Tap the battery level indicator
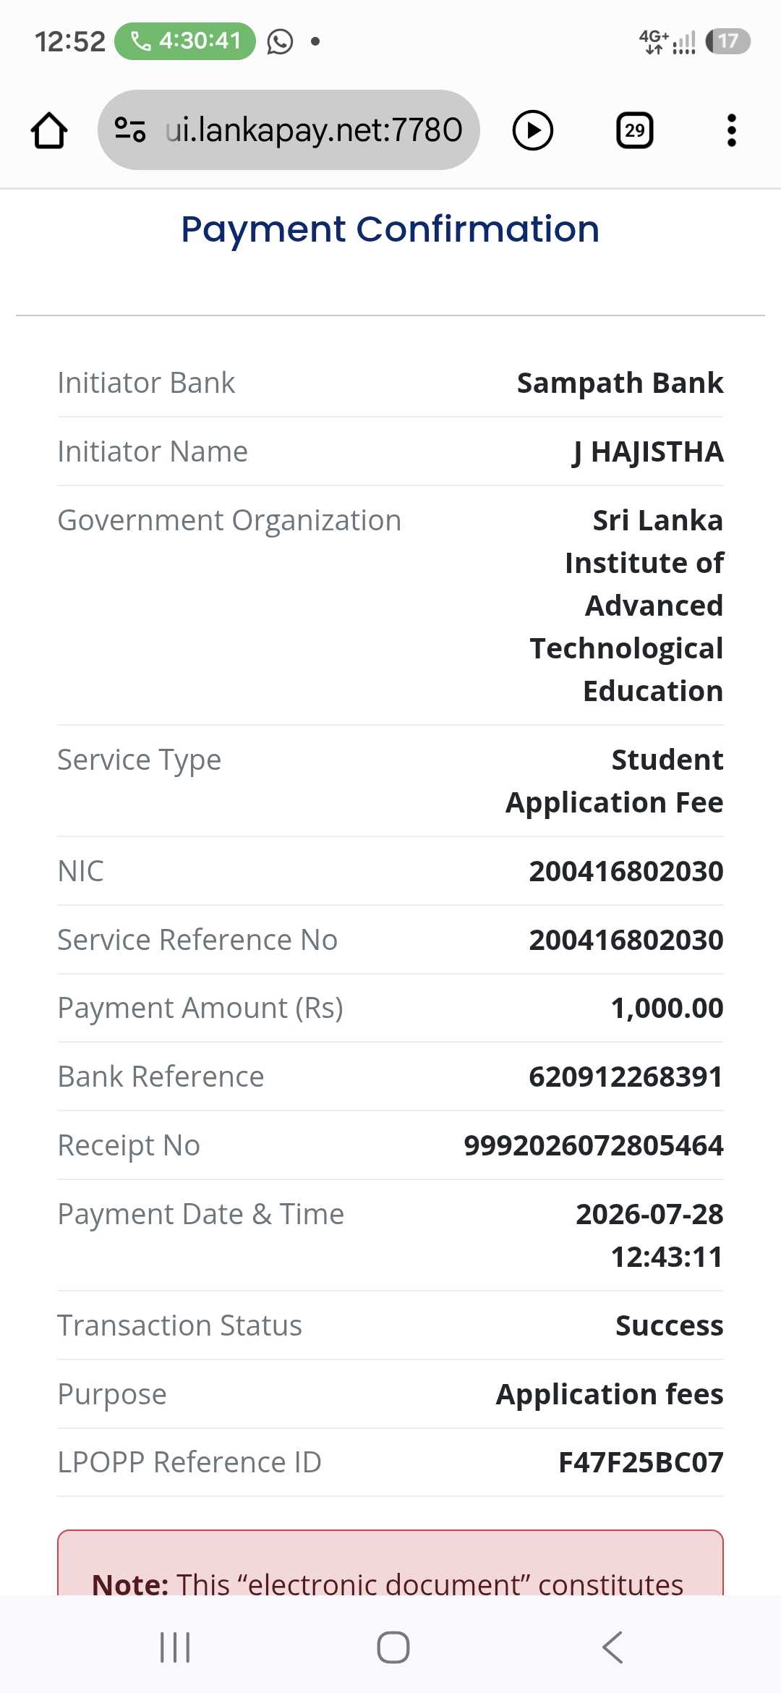Image resolution: width=781 pixels, height=1693 pixels. point(728,41)
